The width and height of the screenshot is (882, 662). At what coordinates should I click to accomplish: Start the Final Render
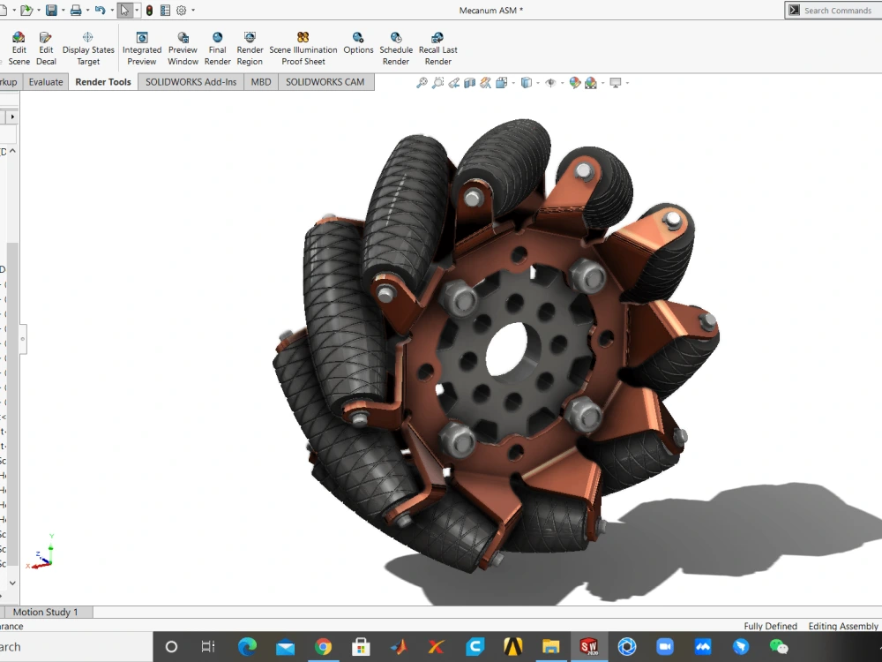[217, 49]
